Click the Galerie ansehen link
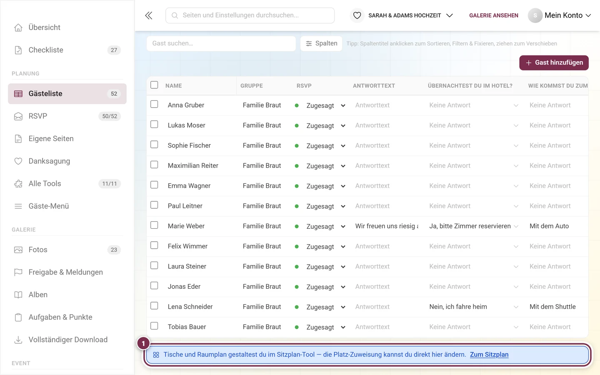Viewport: 600px width, 375px height. click(x=494, y=15)
